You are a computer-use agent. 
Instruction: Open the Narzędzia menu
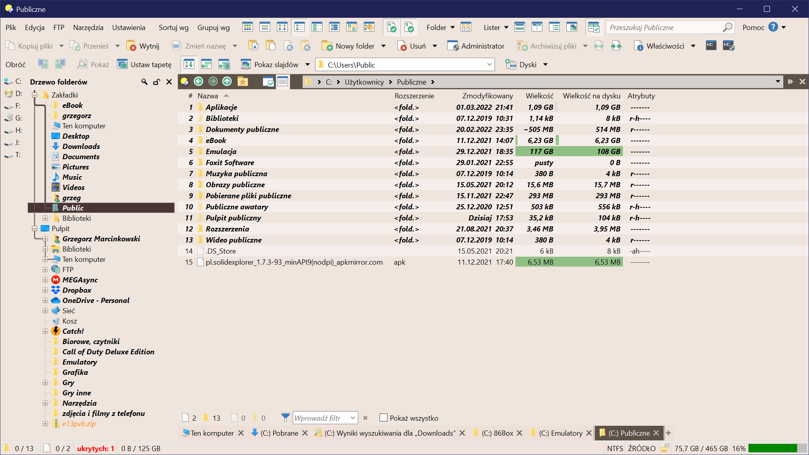pos(88,27)
